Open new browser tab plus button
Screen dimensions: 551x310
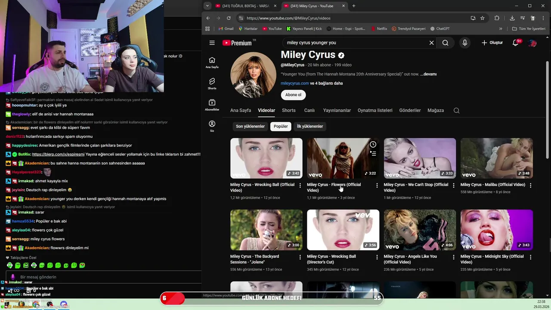354,6
